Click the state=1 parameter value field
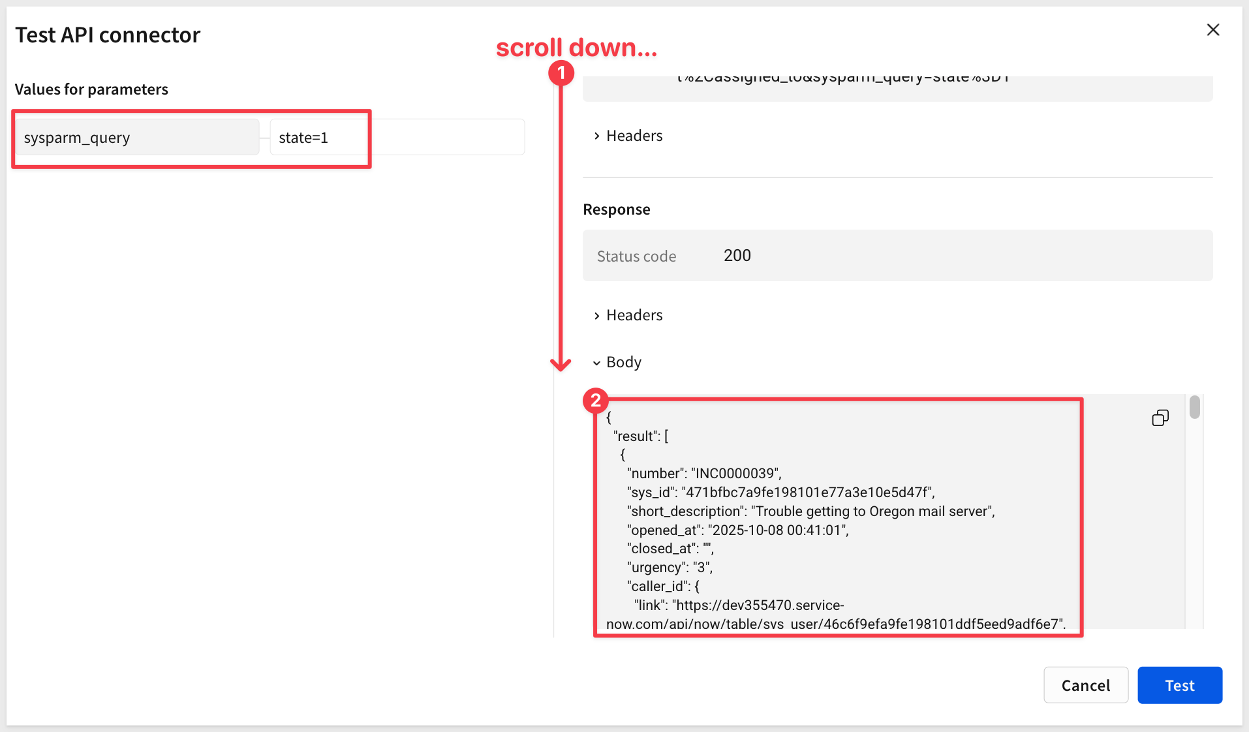Image resolution: width=1249 pixels, height=732 pixels. click(396, 138)
